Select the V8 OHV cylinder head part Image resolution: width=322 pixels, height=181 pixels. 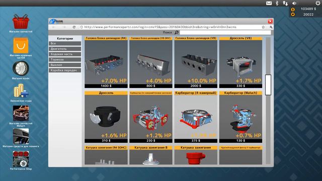(151, 62)
